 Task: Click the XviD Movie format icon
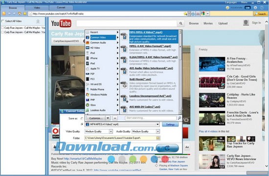tap(124, 85)
